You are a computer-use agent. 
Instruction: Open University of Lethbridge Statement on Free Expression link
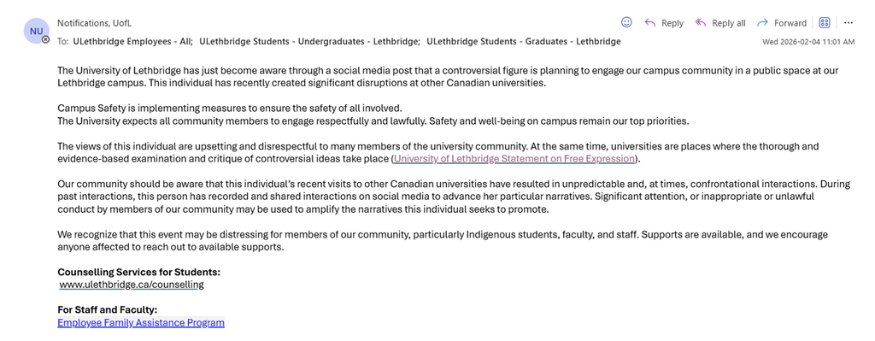pos(514,159)
